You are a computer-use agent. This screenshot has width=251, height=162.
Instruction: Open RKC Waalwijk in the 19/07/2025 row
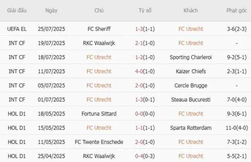99,43
